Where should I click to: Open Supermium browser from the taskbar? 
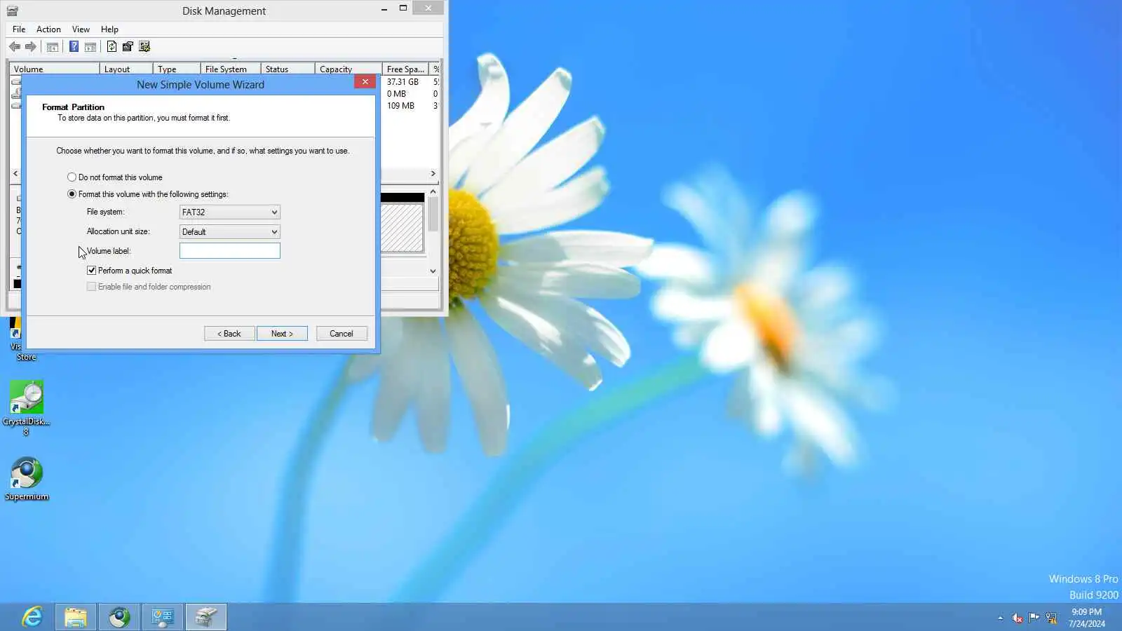tap(119, 617)
